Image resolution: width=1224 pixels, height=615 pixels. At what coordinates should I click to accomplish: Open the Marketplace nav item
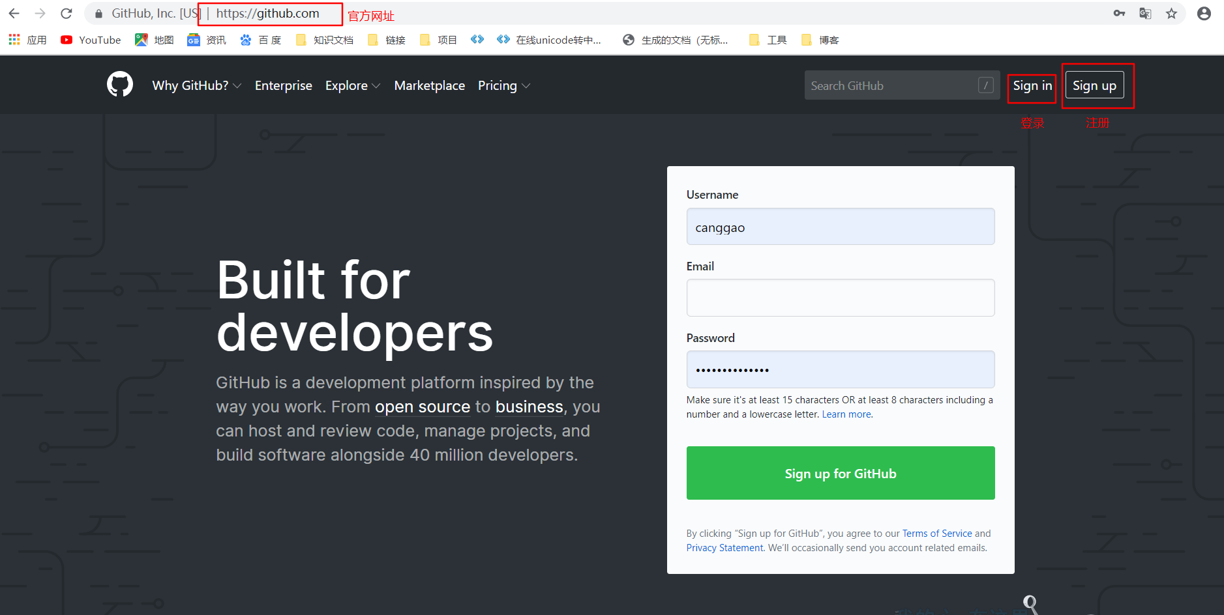(x=430, y=85)
